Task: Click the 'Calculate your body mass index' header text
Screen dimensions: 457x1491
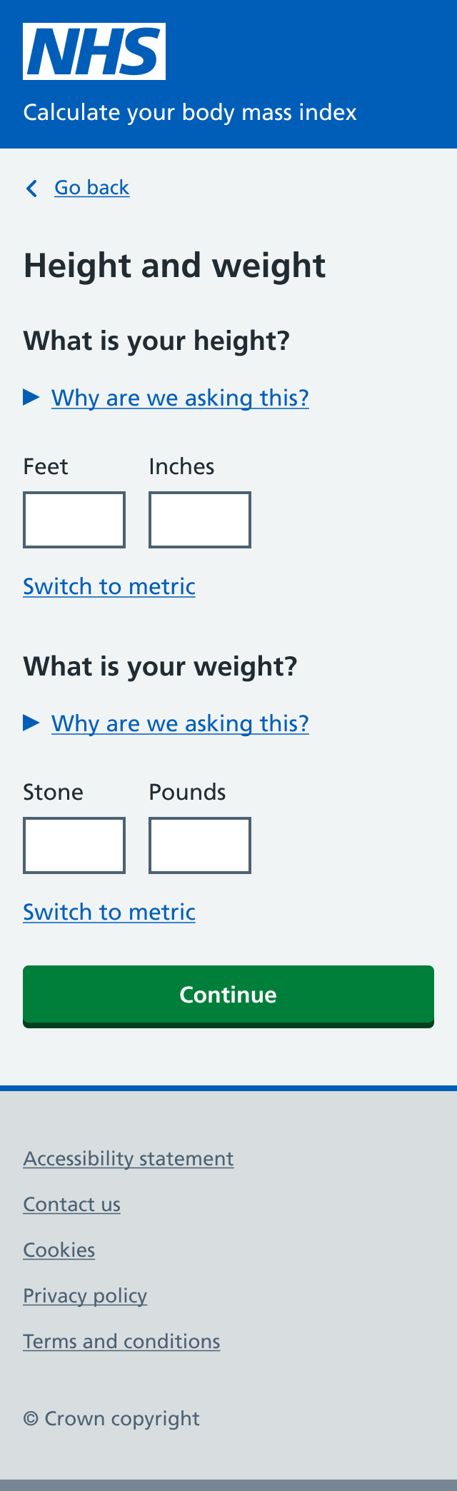Action: coord(190,113)
